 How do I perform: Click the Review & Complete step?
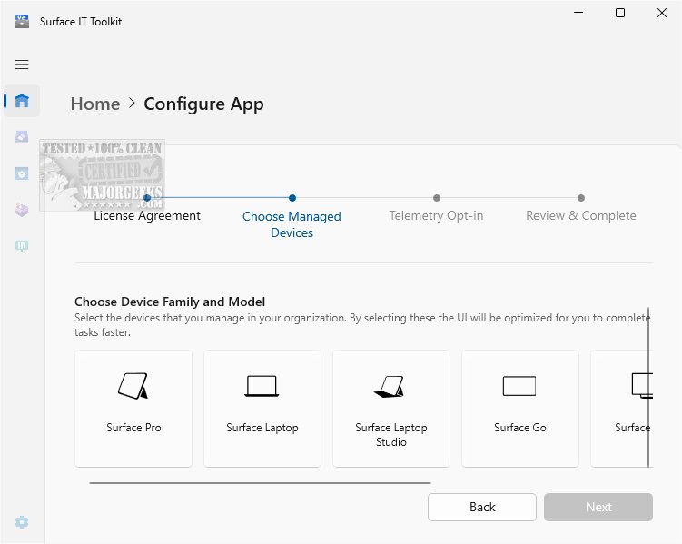(581, 215)
